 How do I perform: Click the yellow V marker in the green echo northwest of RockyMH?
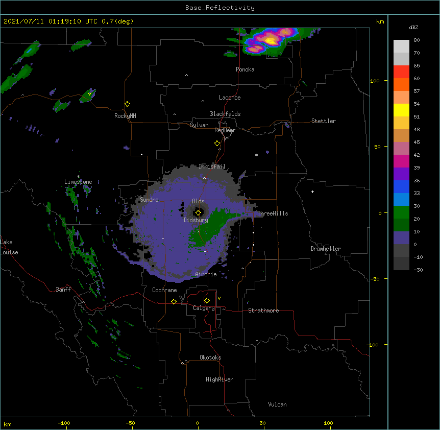pos(89,94)
